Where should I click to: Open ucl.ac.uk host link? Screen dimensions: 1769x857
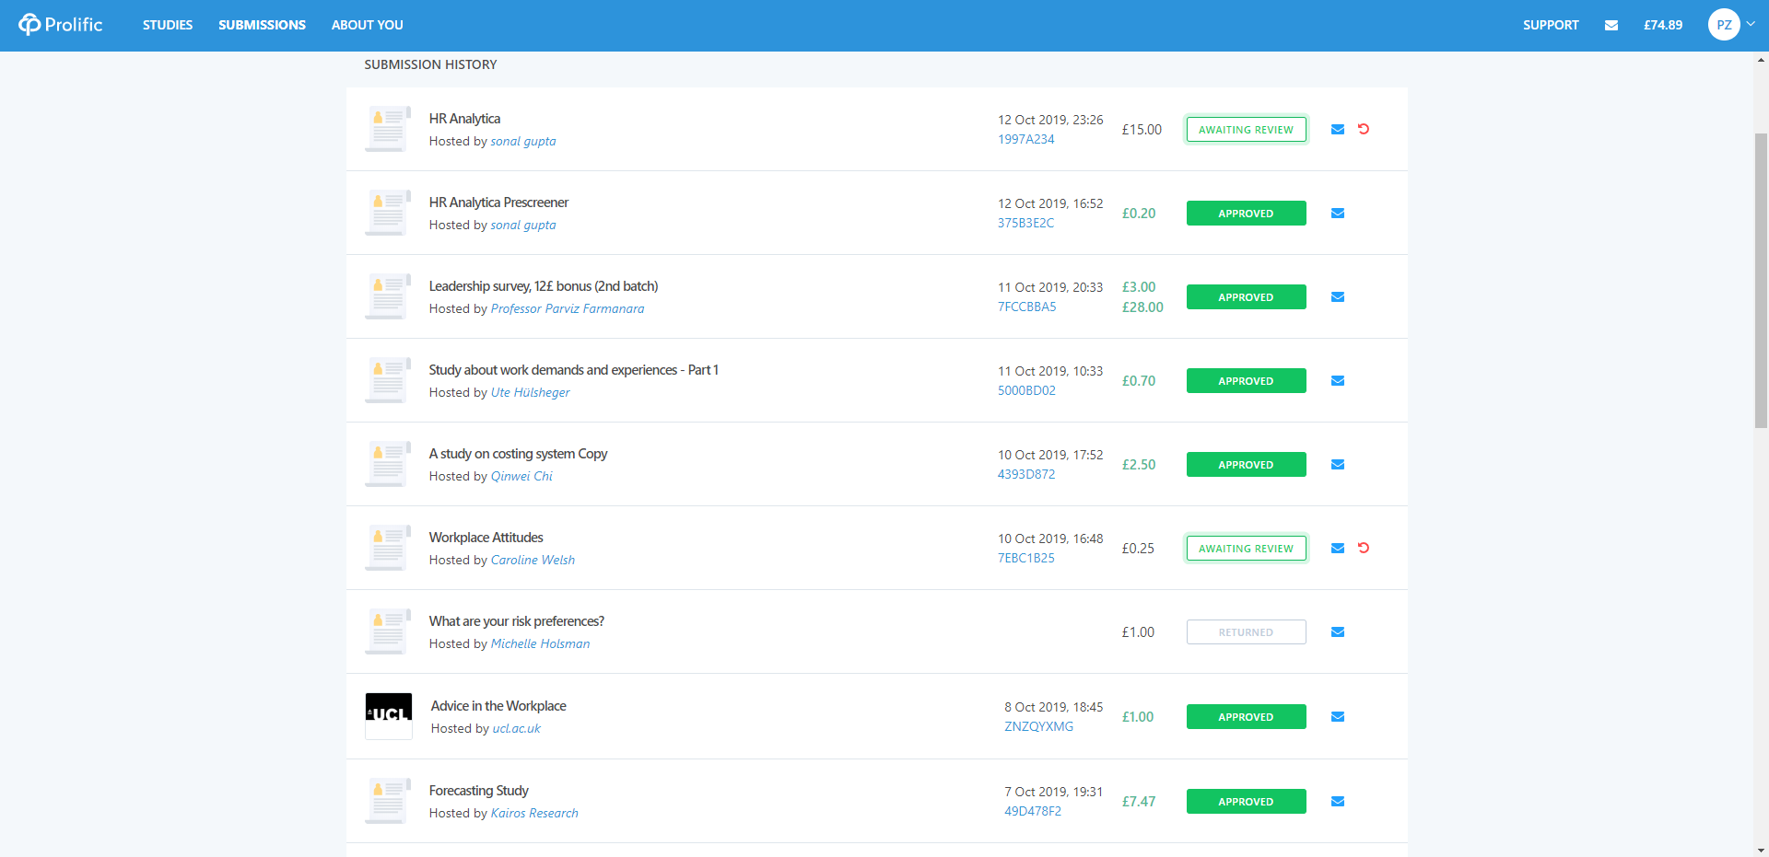[517, 729]
